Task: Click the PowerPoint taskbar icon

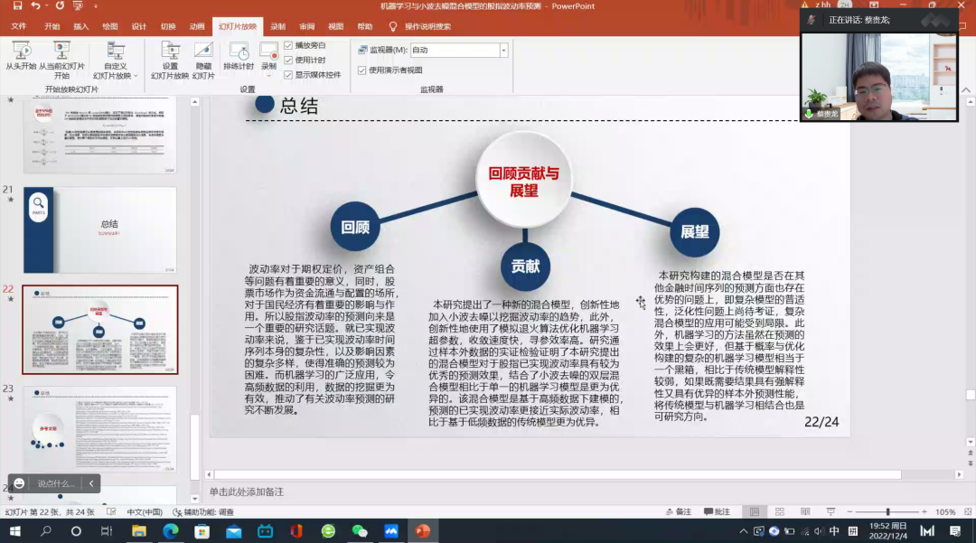Action: pos(423,531)
